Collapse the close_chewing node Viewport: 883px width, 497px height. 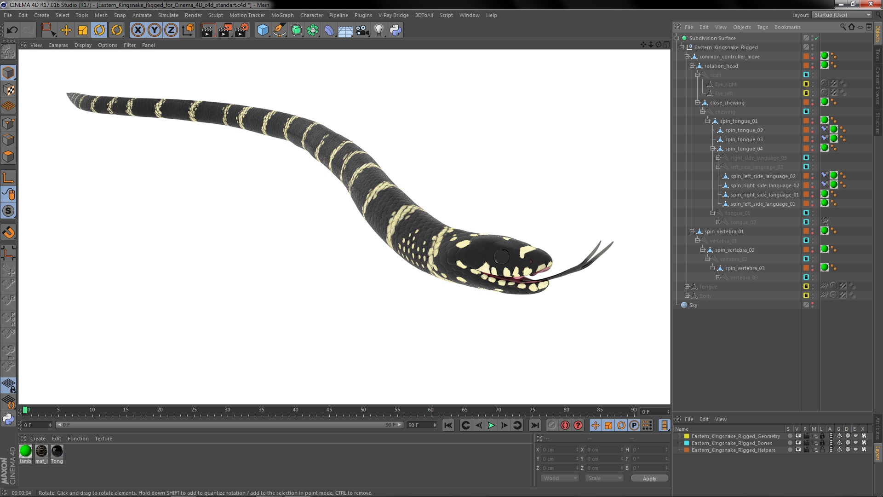point(698,103)
